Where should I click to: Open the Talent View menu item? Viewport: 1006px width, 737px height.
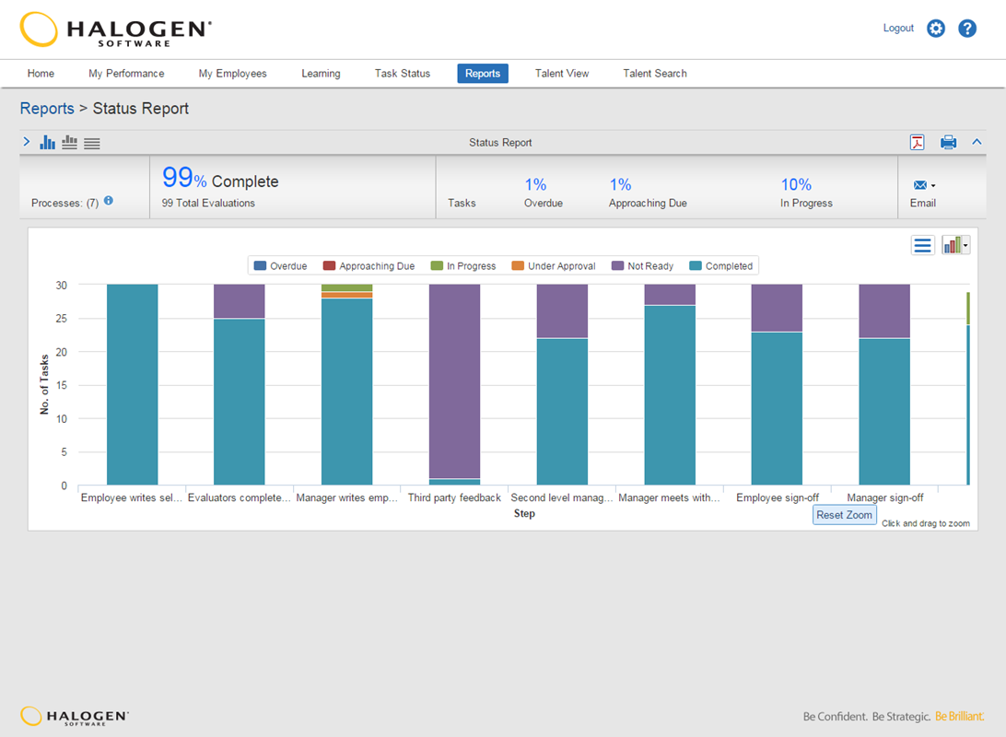pos(561,73)
